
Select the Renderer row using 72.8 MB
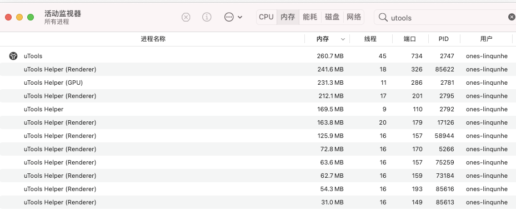click(258, 149)
